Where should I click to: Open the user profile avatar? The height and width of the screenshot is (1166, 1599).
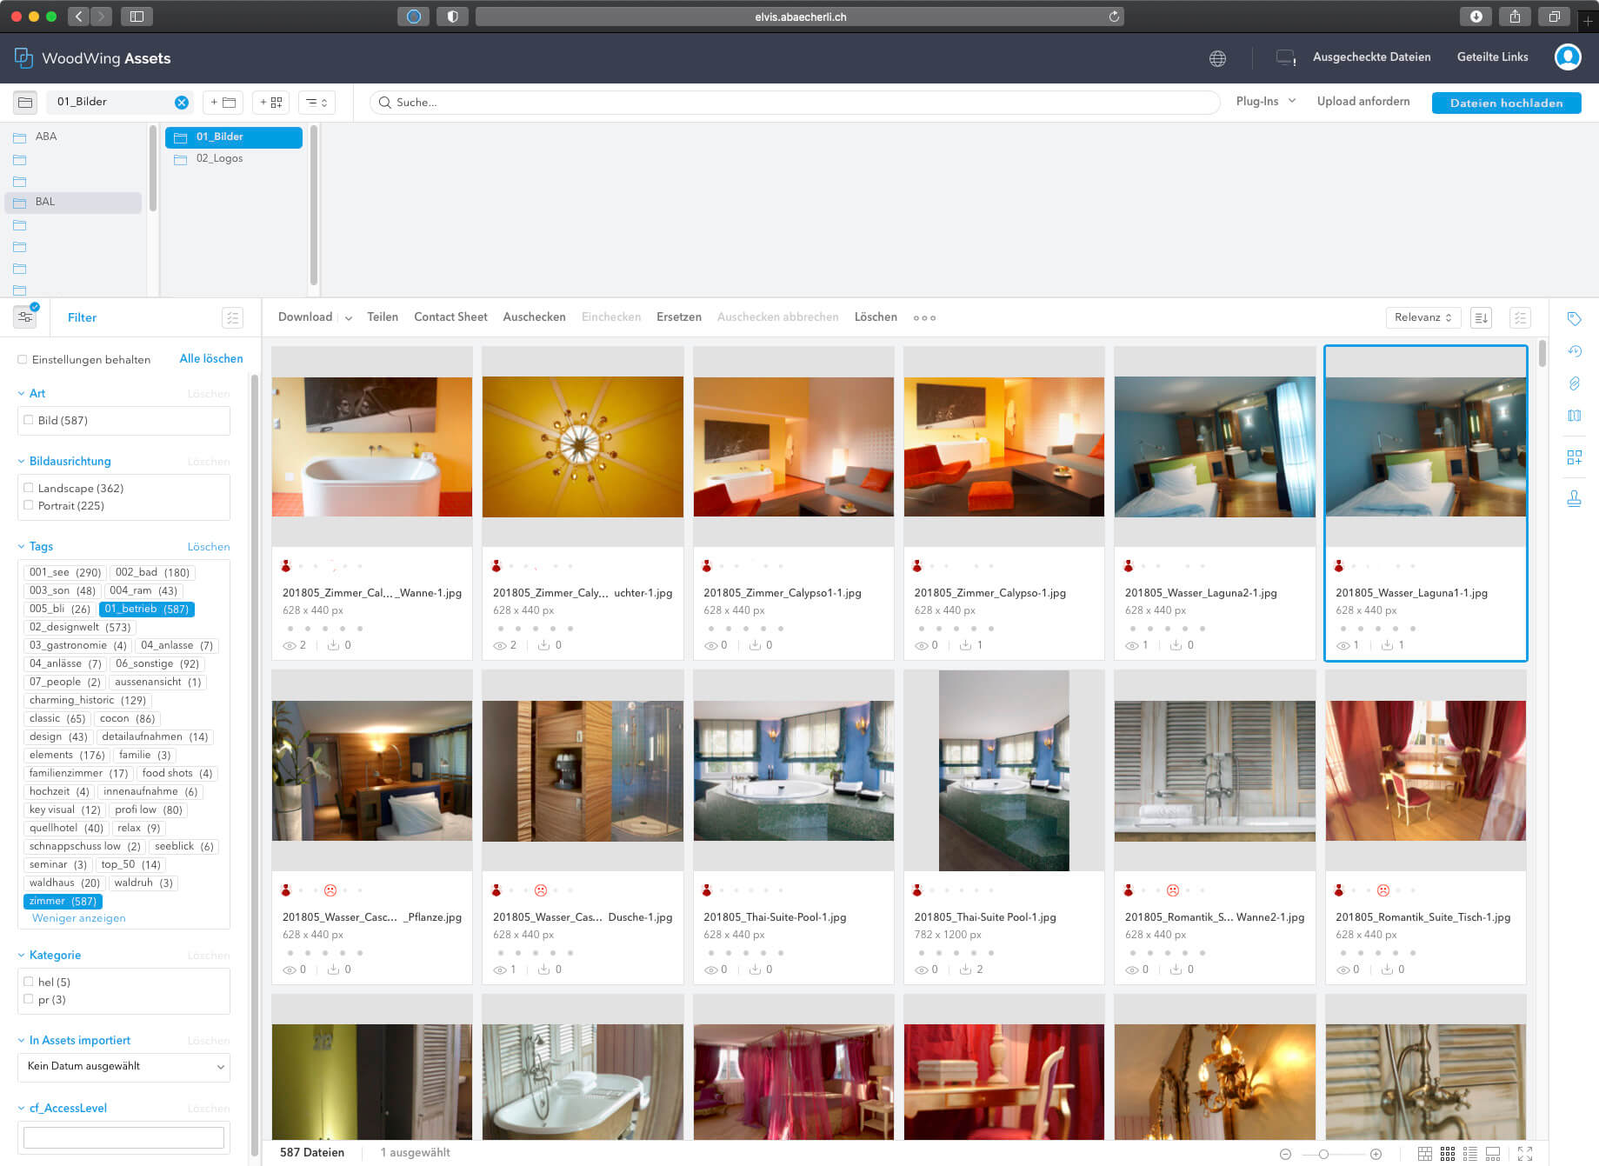[x=1568, y=57]
